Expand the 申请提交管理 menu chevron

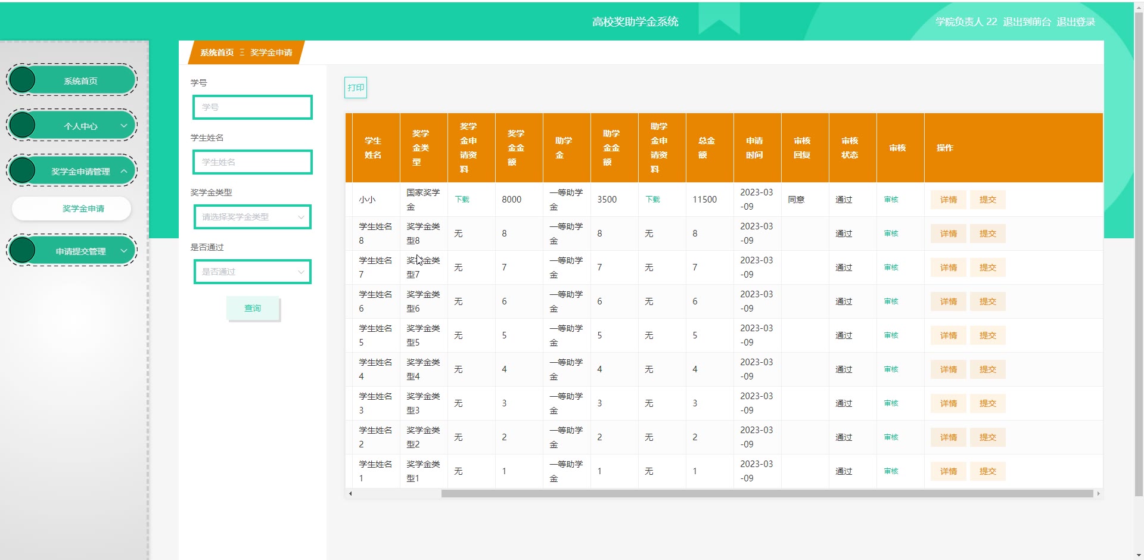(x=124, y=251)
